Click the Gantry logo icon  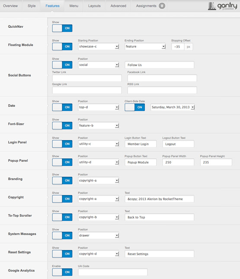[212, 6]
